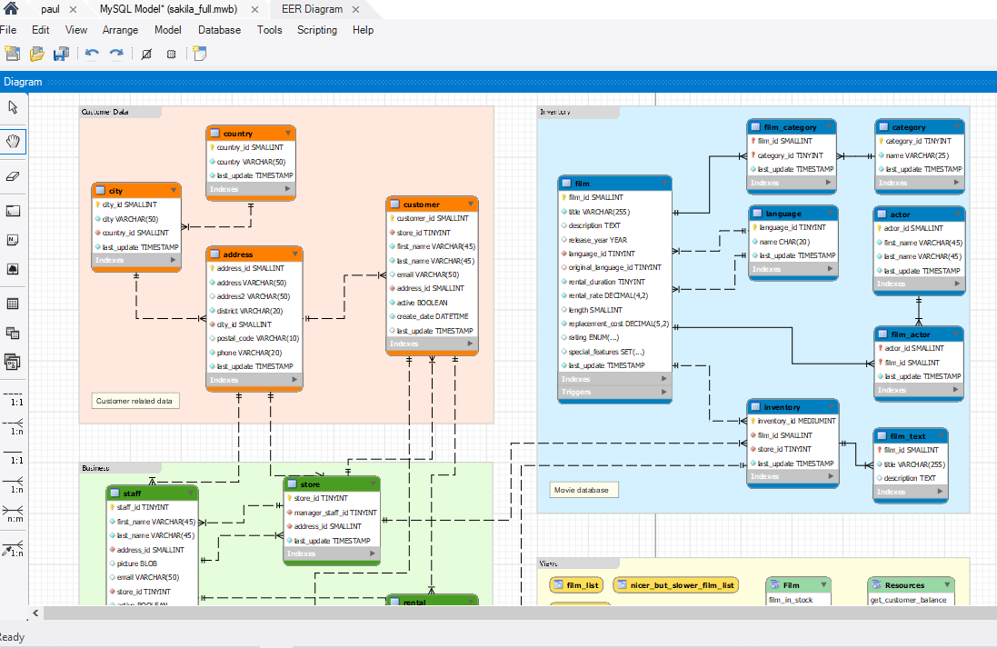The width and height of the screenshot is (997, 648).
Task: Select the hand pan tool
Action: click(13, 141)
